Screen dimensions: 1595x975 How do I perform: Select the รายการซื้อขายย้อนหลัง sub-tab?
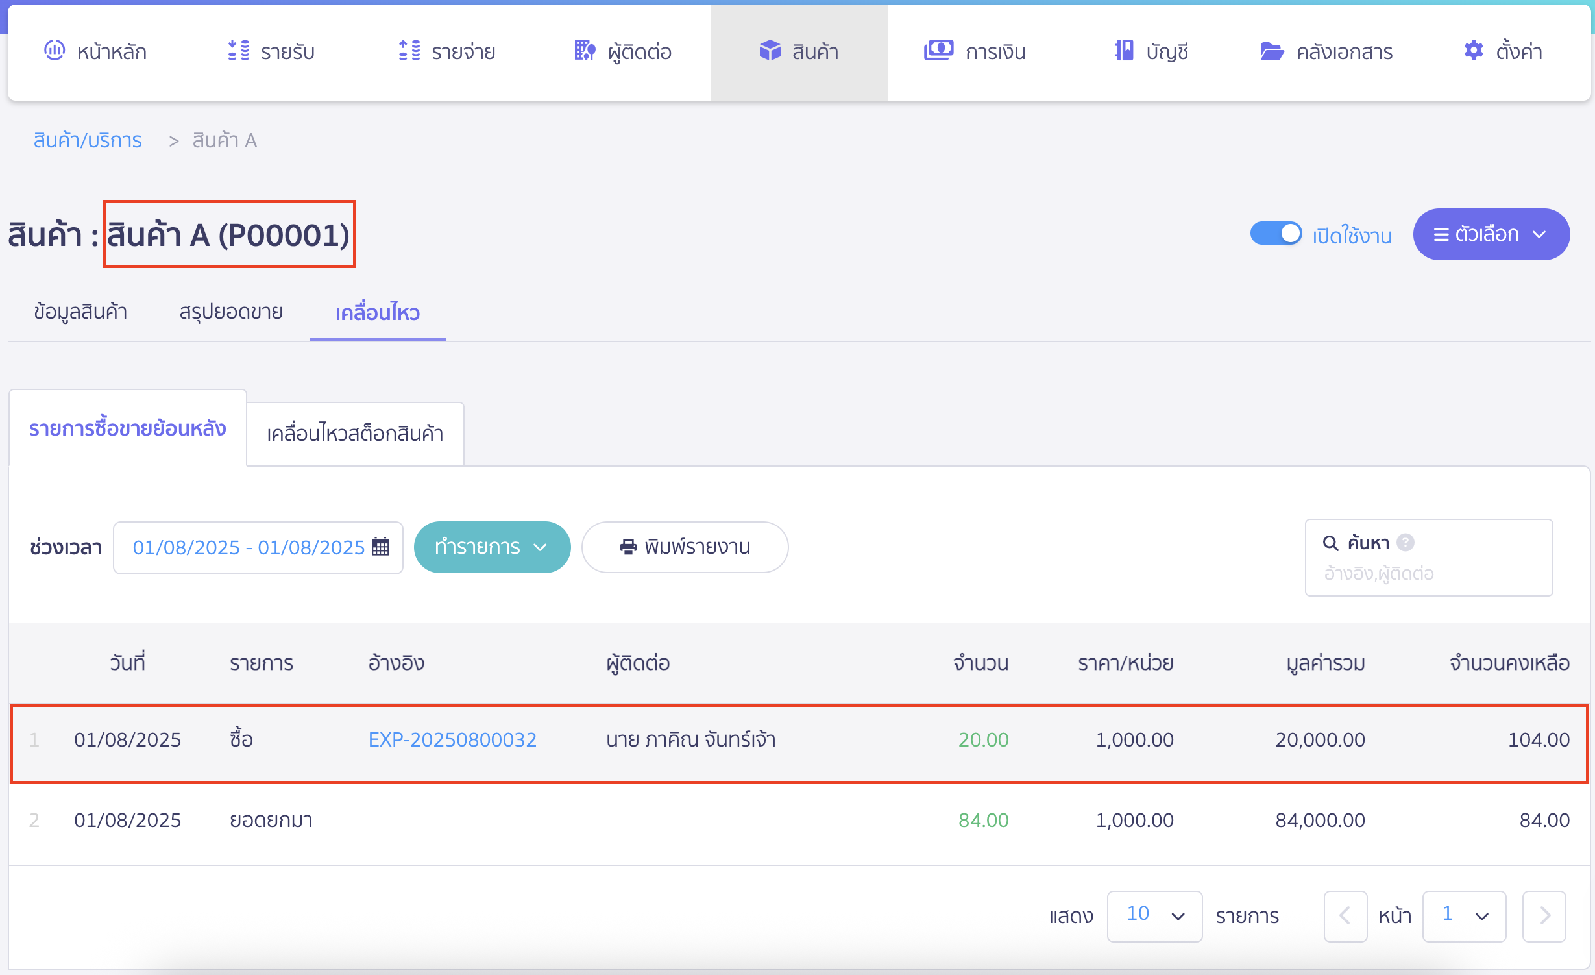pos(128,428)
